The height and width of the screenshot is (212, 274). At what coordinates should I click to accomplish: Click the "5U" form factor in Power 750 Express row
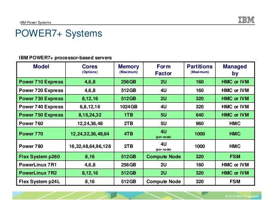(164, 115)
